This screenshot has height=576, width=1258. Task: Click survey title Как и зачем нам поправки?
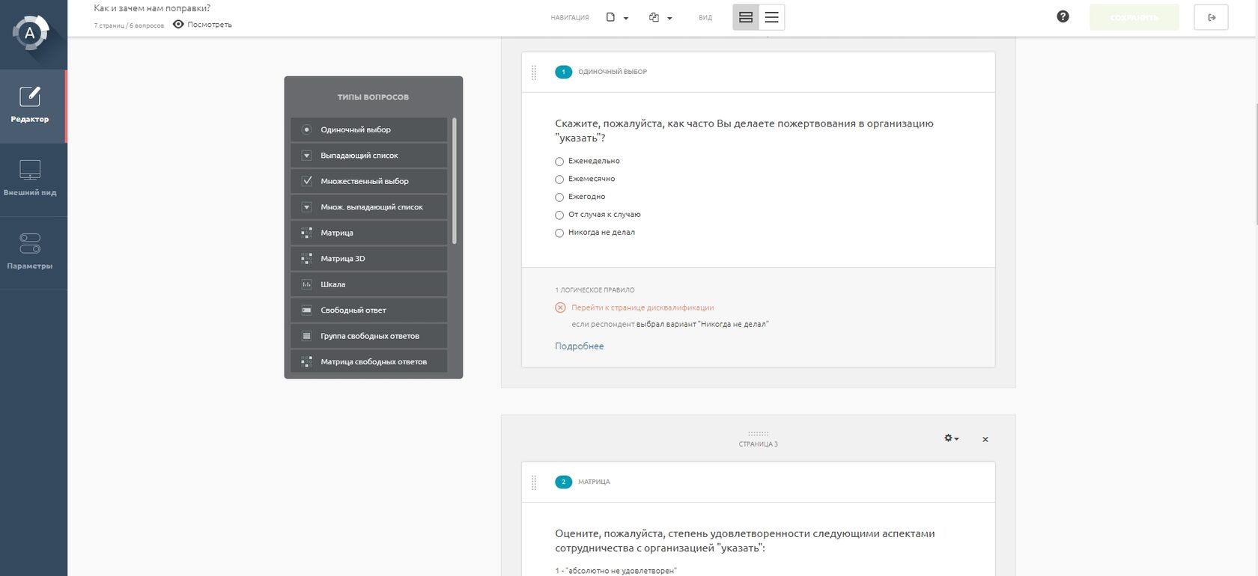point(152,8)
